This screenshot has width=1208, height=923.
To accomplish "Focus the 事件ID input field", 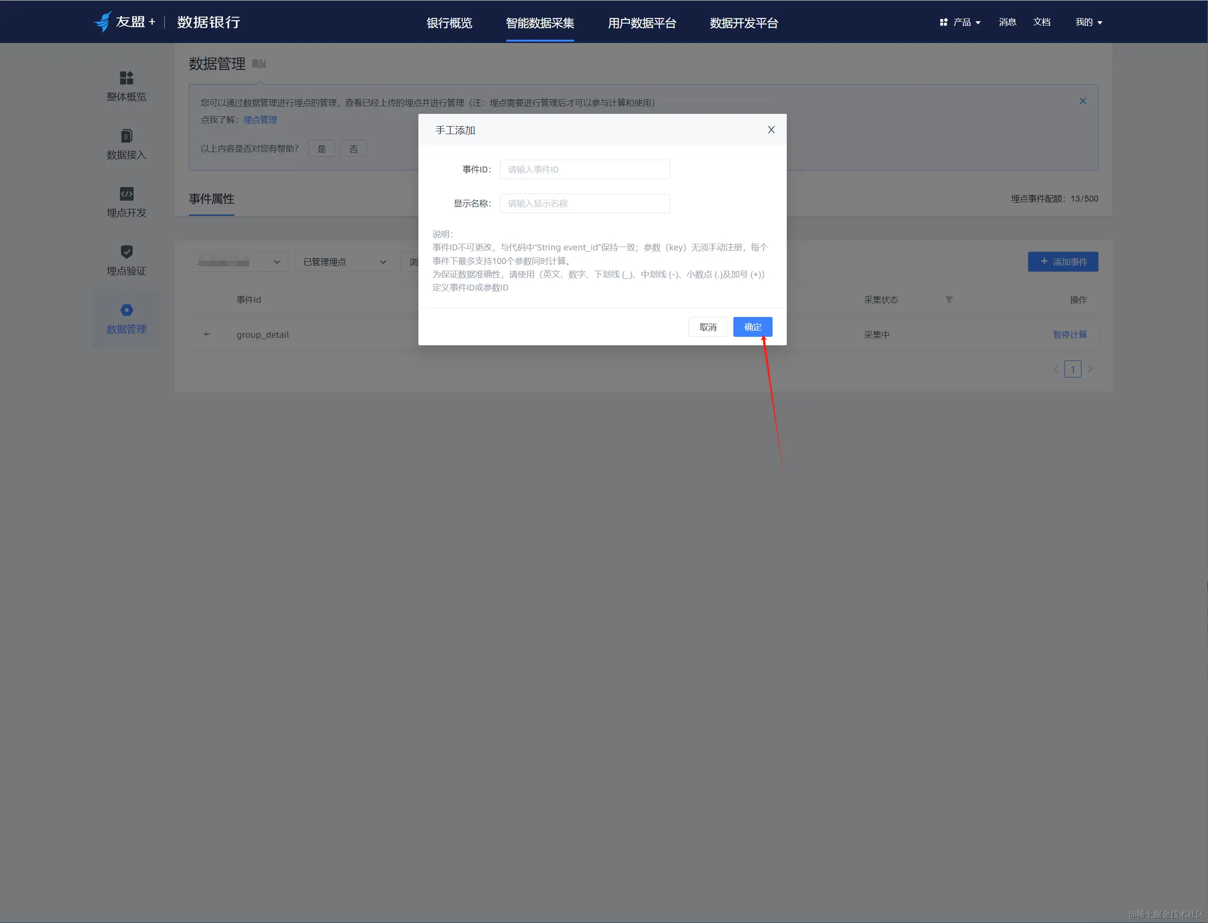I will point(584,169).
